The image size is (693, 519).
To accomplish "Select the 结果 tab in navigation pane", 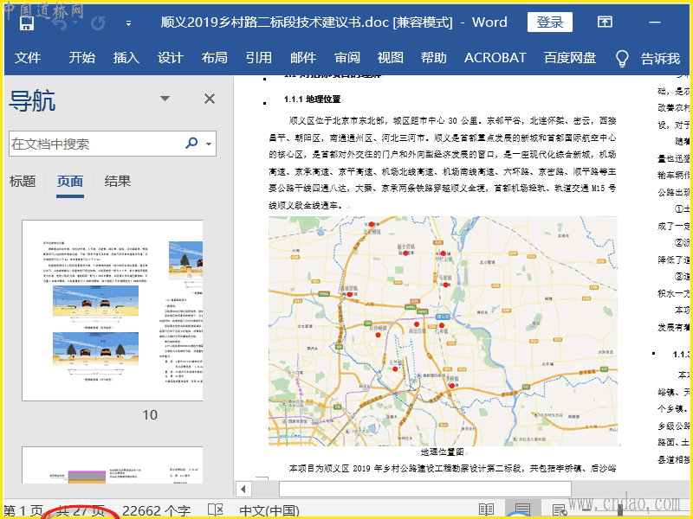I will tap(118, 181).
